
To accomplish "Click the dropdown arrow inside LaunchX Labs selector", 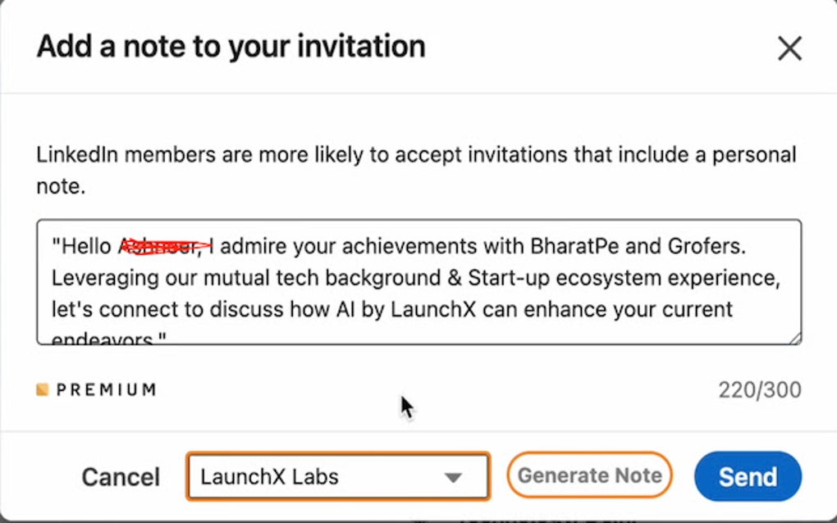I will (x=454, y=476).
